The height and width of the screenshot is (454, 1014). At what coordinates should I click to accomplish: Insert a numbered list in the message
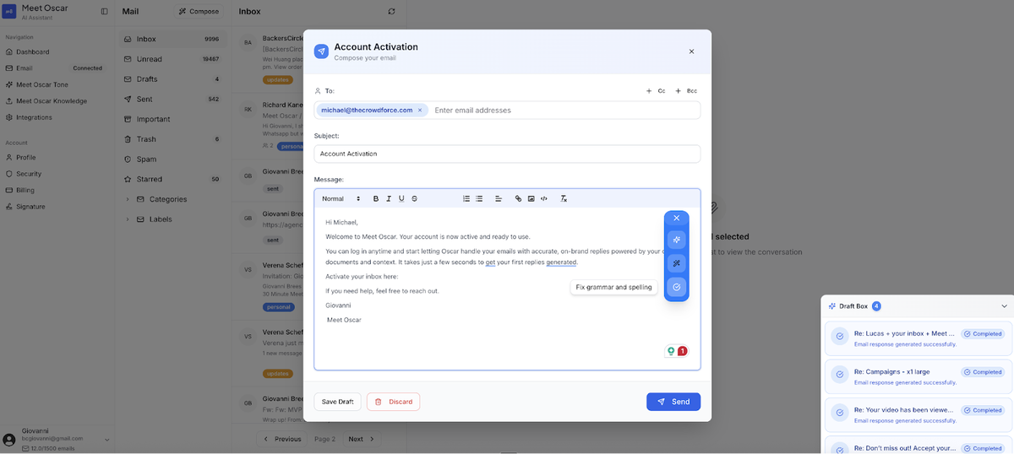[x=466, y=198]
